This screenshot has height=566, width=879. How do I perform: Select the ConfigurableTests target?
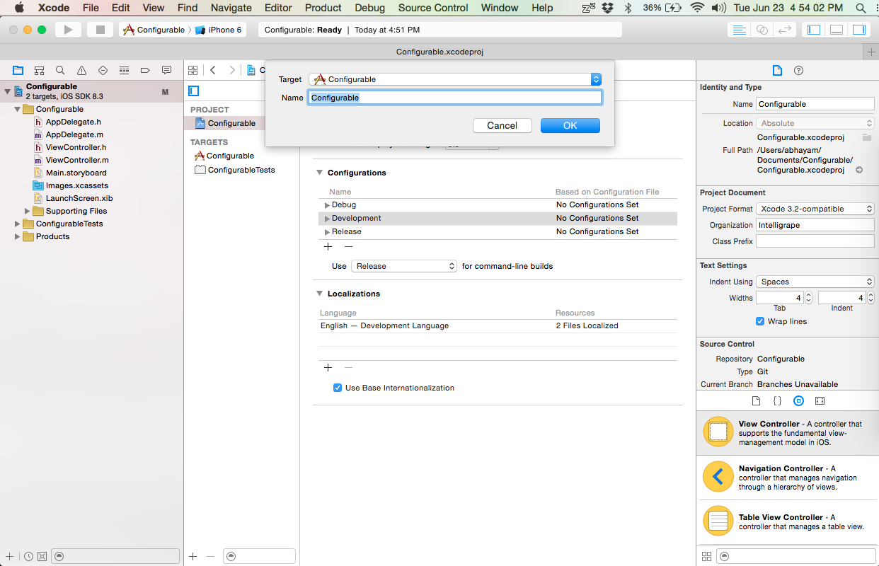click(241, 170)
